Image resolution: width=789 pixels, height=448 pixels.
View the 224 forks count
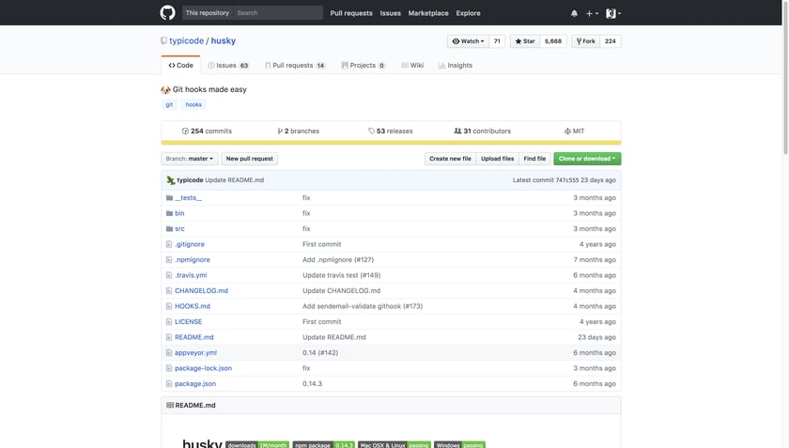tap(611, 41)
